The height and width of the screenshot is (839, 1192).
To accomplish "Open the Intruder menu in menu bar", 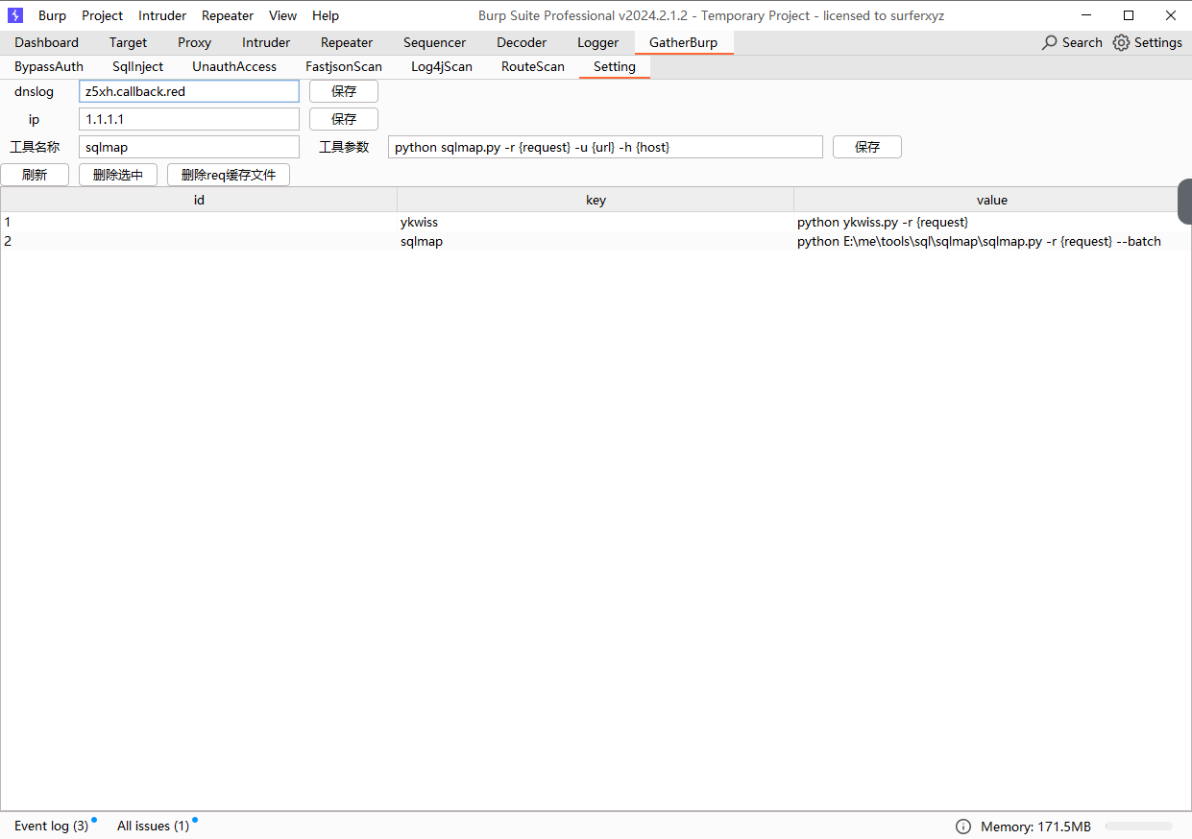I will coord(162,15).
